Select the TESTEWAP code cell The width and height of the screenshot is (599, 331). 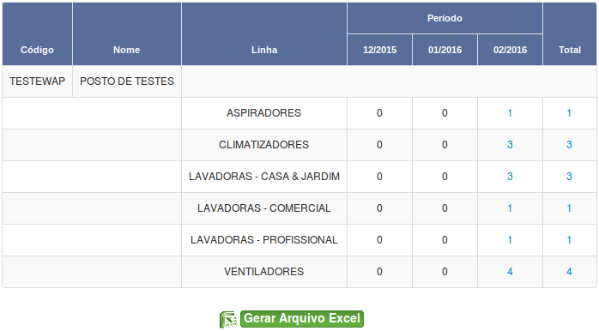38,81
